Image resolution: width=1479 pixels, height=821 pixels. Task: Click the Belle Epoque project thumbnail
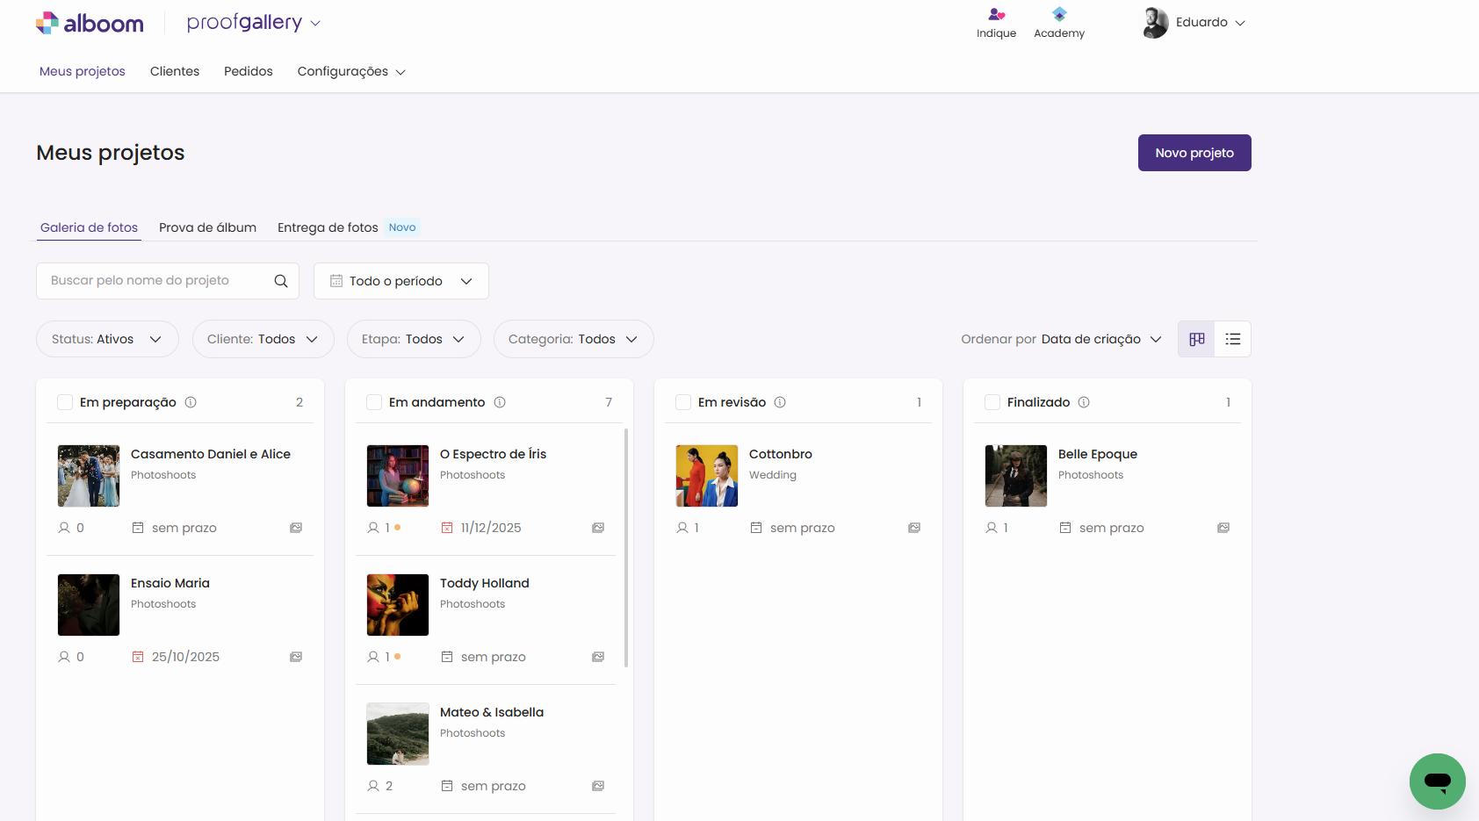(1015, 476)
